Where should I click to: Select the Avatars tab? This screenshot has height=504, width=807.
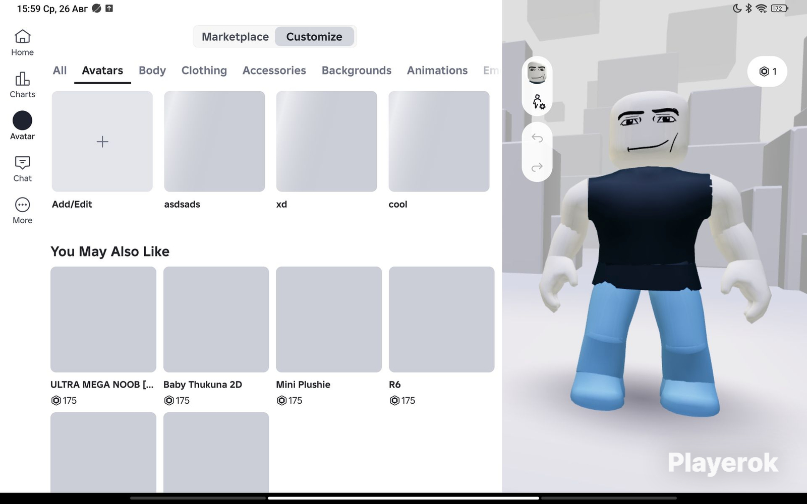pyautogui.click(x=102, y=71)
